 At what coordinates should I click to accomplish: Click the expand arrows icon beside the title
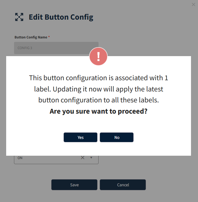coord(19,17)
